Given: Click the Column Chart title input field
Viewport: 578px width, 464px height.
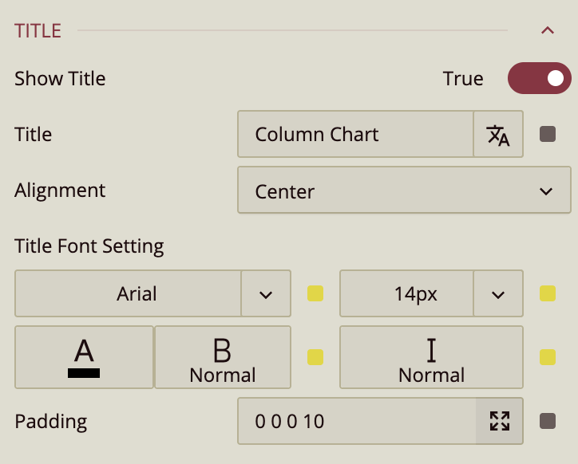Looking at the screenshot, I should click(x=356, y=135).
